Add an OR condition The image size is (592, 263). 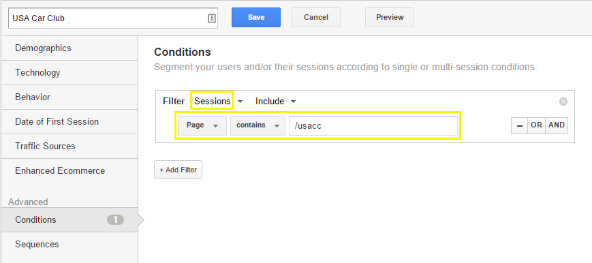(x=536, y=125)
